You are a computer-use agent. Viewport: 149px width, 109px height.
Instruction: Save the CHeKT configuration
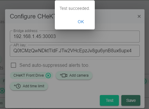point(131,100)
